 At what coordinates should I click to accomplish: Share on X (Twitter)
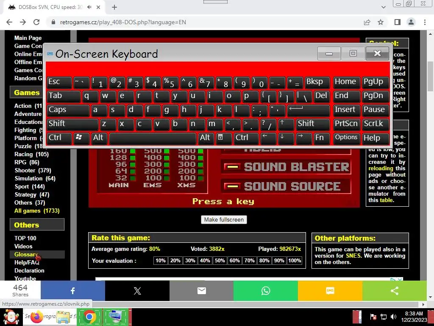[x=137, y=290]
